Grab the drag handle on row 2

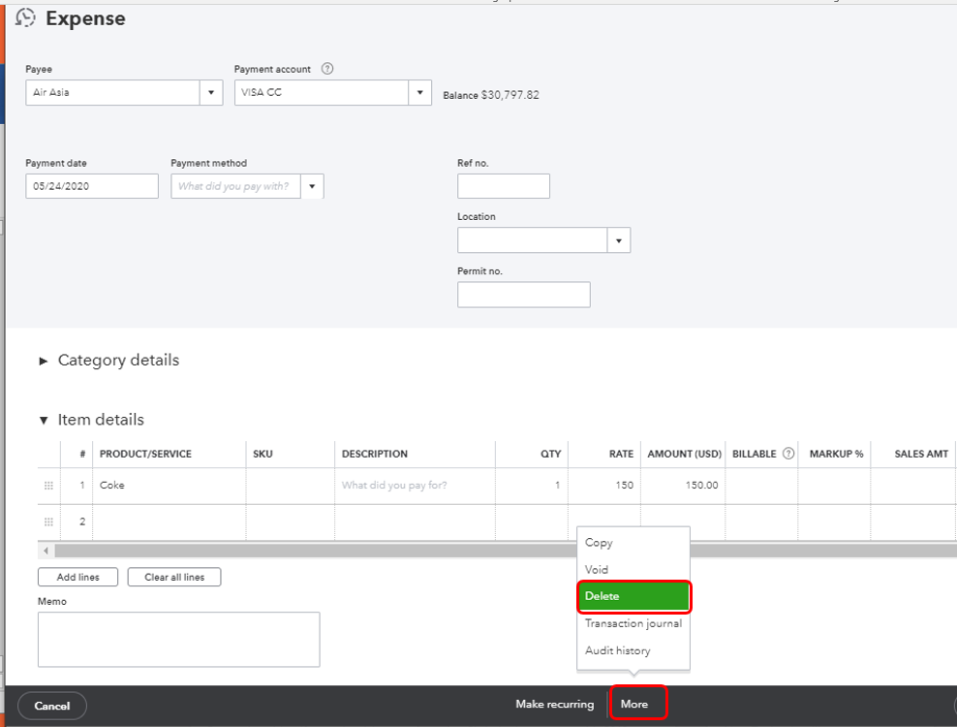tap(48, 522)
